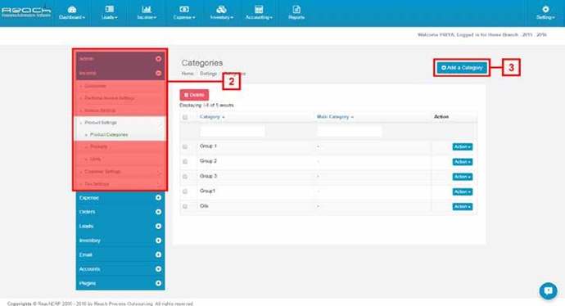The height and width of the screenshot is (306, 565).
Task: Click the Accounting calculator icon
Action: click(259, 9)
